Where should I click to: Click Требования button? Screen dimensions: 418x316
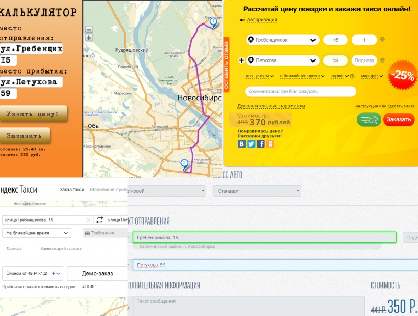click(106, 233)
